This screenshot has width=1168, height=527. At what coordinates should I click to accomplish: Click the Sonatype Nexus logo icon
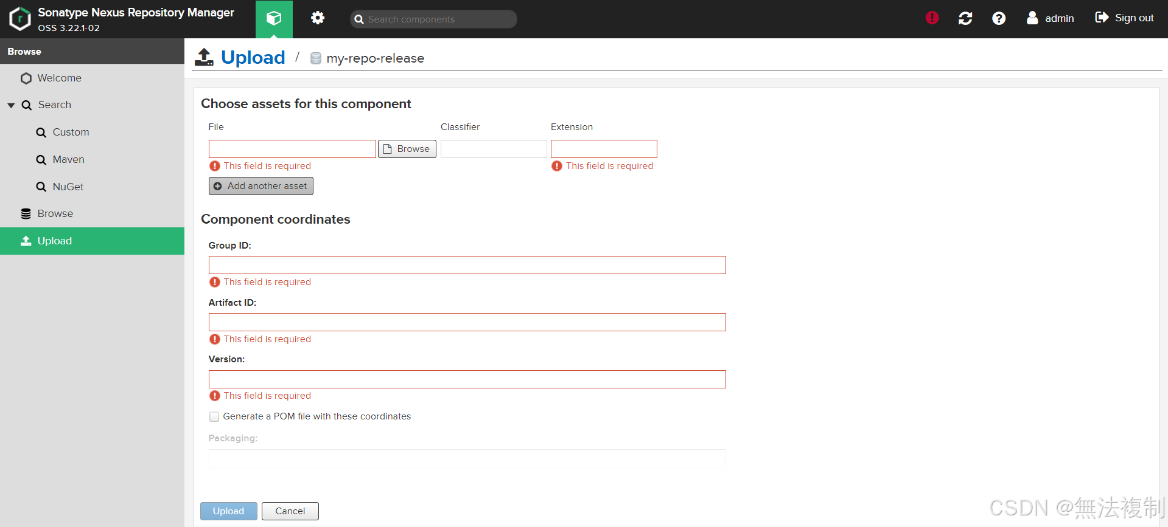pos(20,19)
